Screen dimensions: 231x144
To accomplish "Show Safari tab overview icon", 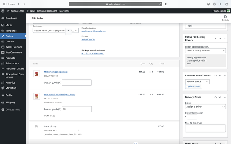I will pos(226,4).
